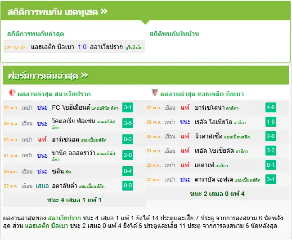Click the 1:0 head-to-head score
Image resolution: width=292 pixels, height=240 pixels.
coord(82,47)
